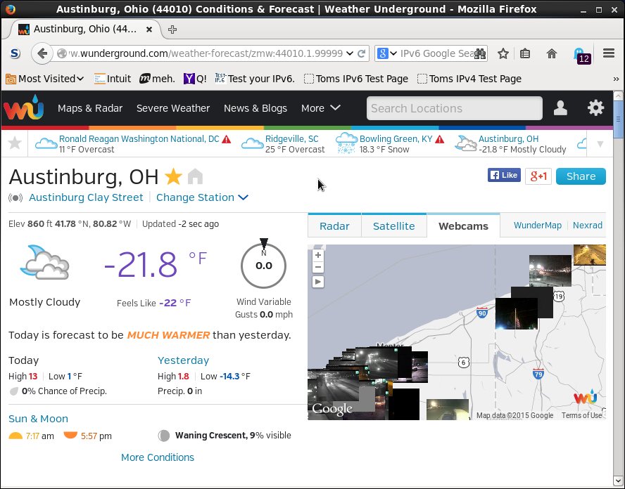Click the home station icon beside Austinburg

(x=195, y=176)
